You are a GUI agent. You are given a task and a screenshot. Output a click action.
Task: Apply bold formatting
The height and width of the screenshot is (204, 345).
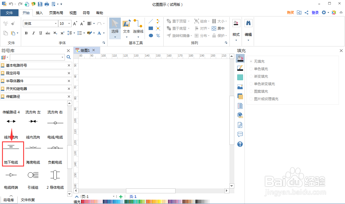click(x=26, y=33)
